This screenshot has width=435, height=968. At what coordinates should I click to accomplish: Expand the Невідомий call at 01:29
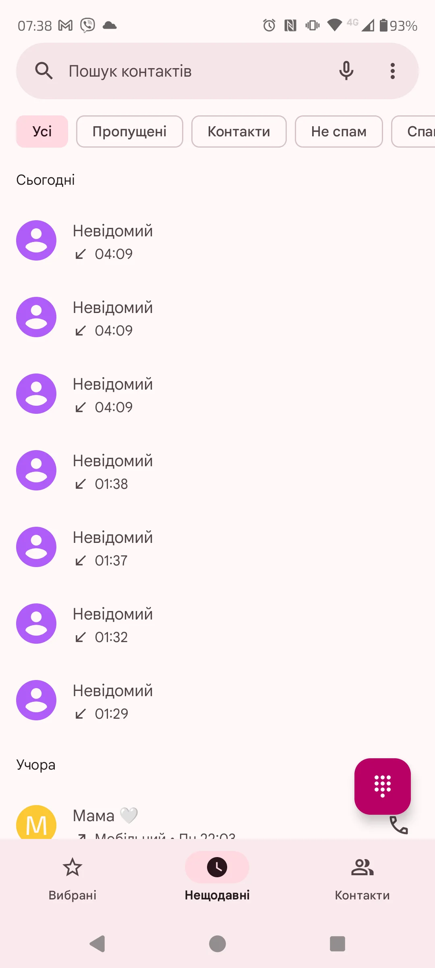(x=217, y=700)
